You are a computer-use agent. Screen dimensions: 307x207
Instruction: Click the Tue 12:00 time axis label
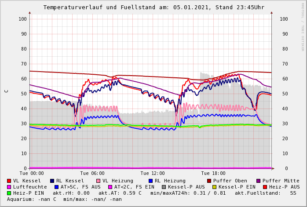tap(153, 173)
